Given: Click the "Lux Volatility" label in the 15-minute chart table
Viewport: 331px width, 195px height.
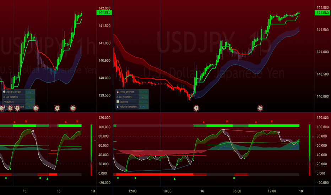Looking at the screenshot, I should pyautogui.click(x=125, y=97).
